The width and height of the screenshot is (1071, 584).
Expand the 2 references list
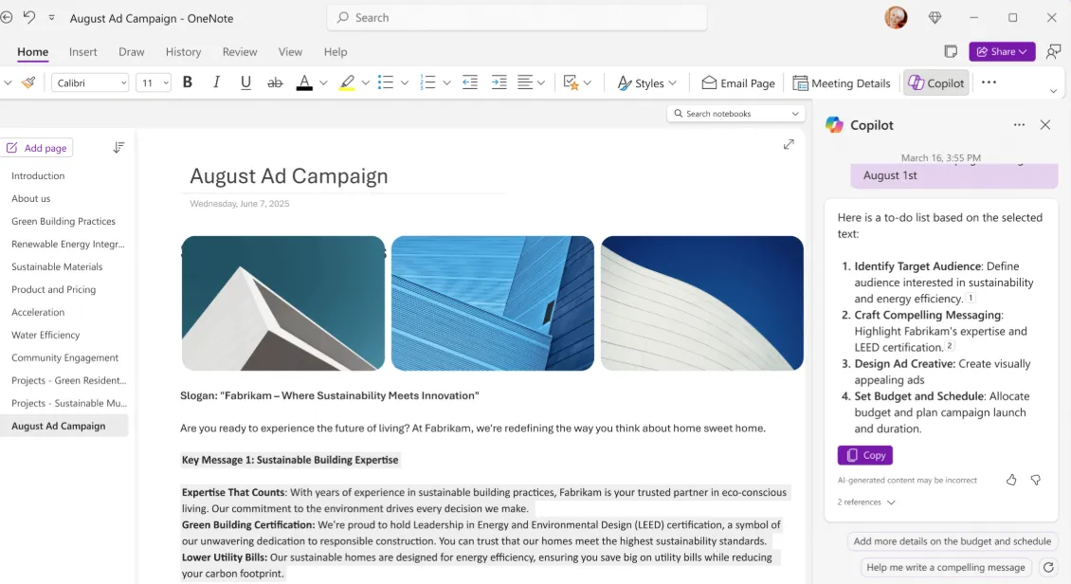[866, 502]
